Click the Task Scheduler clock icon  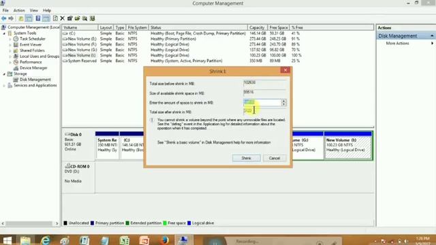(x=16, y=39)
